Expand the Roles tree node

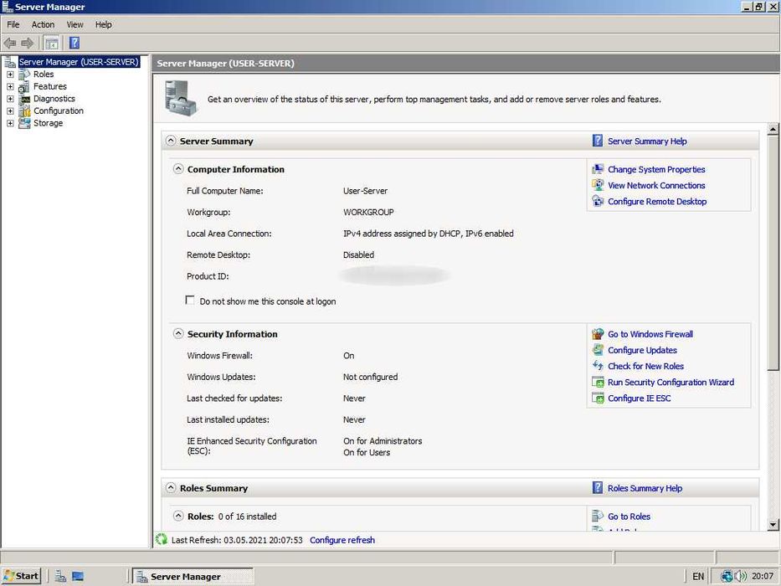pos(10,75)
